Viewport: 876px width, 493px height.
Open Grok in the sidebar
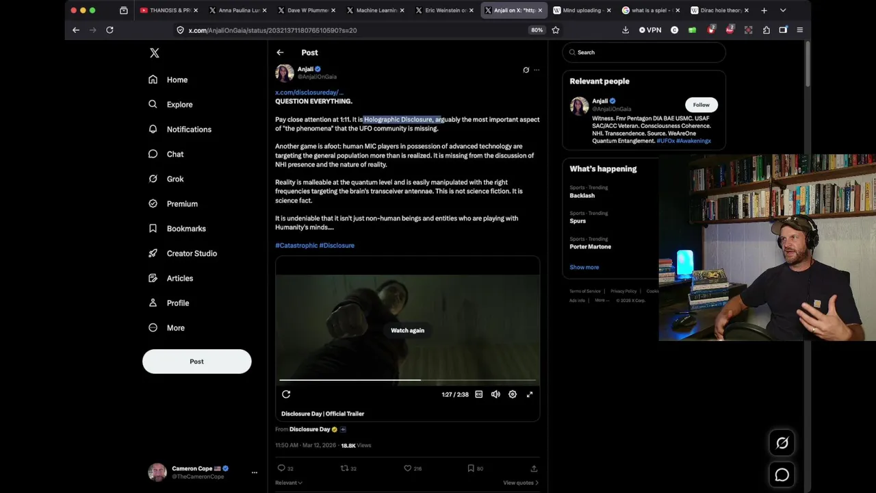coord(166,179)
